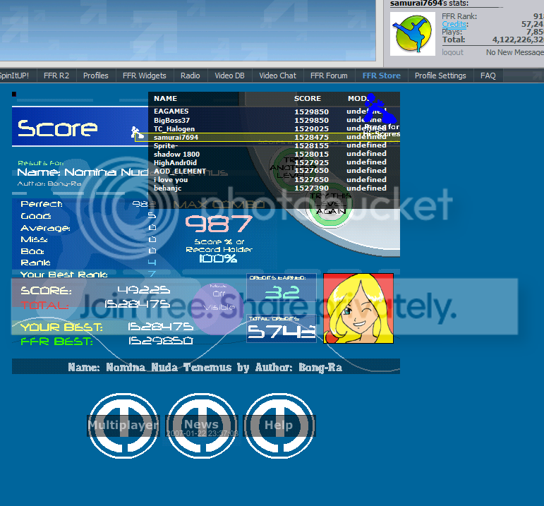Open the FAQ navigation item
This screenshot has width=544, height=506.
tap(488, 76)
